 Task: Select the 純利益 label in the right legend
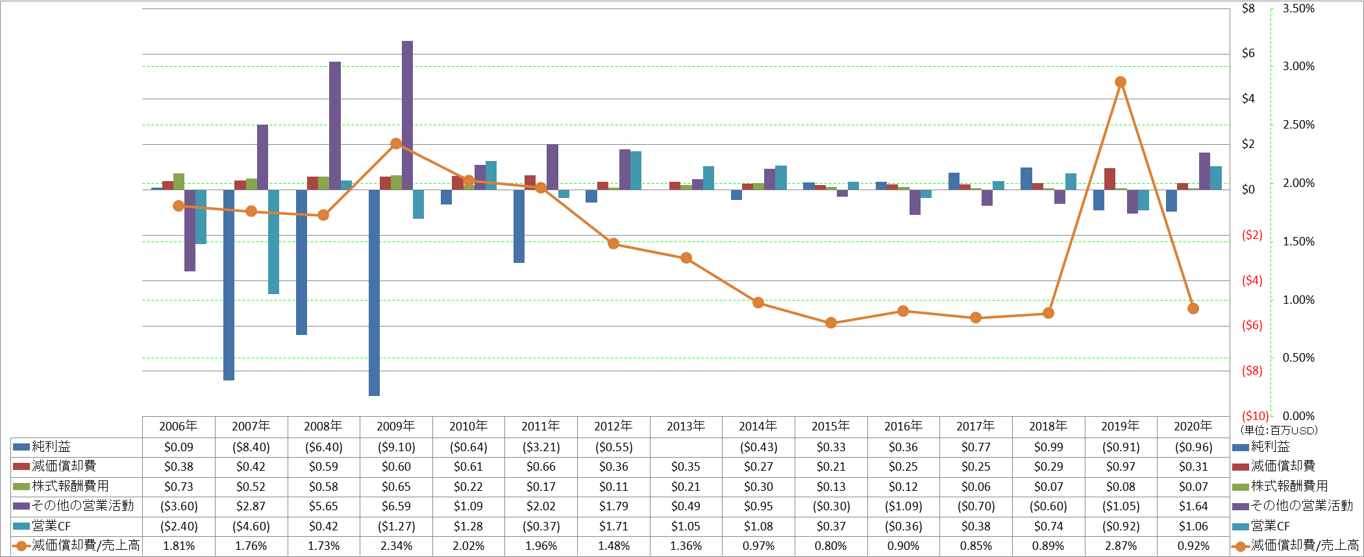click(1271, 447)
